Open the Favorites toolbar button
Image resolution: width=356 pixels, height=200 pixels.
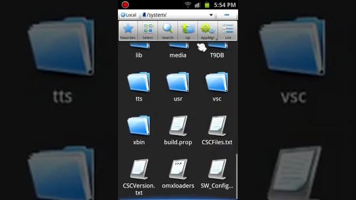128,31
